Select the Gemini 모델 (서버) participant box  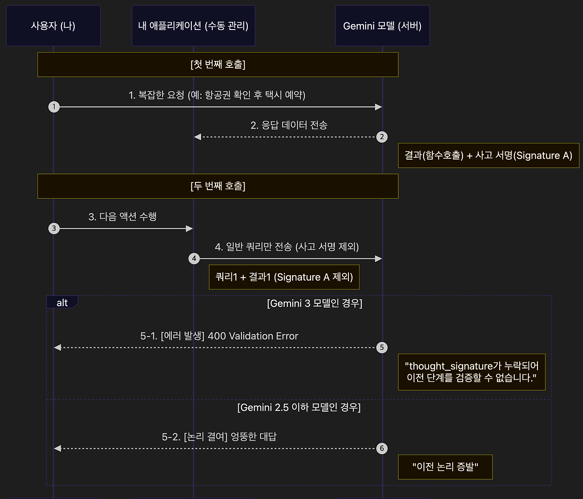382,25
